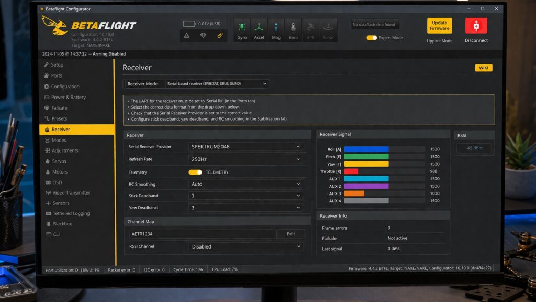The image size is (536, 302).
Task: Click the 'Port utilization: D: 18% U: 1%' text
Action: pyautogui.click(x=73, y=270)
